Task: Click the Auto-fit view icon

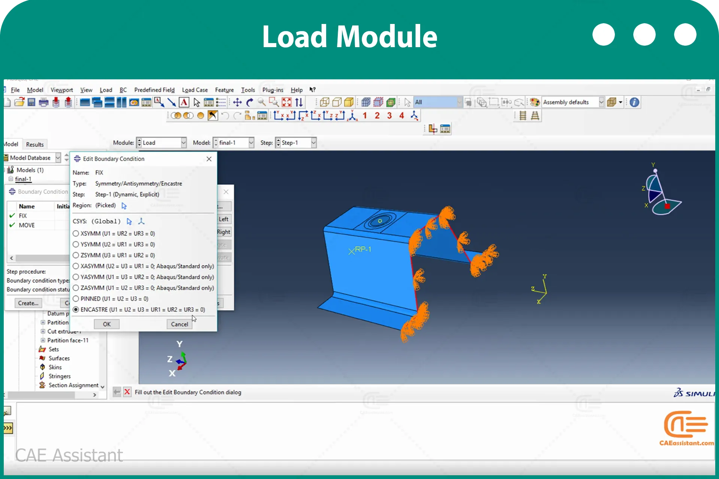Action: (x=286, y=102)
